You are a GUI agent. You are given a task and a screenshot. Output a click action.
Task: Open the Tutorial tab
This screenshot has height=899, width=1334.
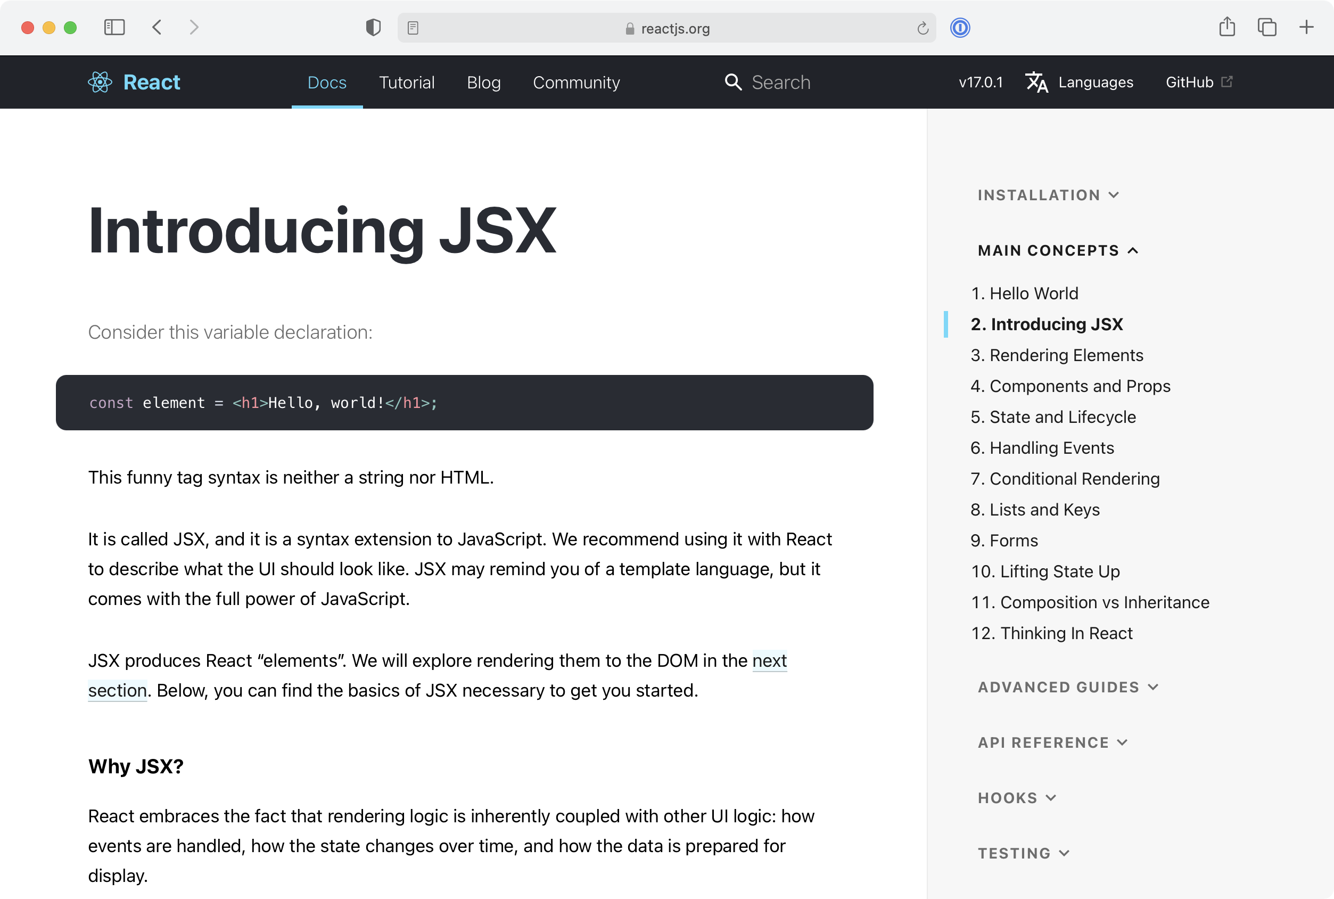click(x=406, y=82)
